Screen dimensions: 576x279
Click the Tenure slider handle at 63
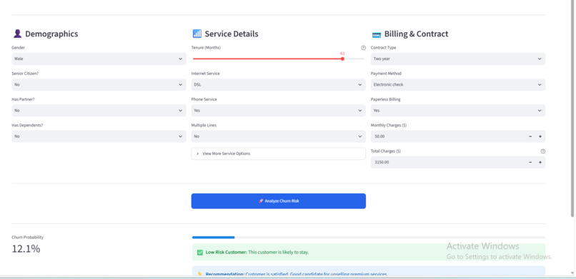click(342, 59)
